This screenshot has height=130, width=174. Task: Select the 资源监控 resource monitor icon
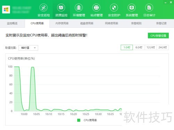tap(61, 8)
